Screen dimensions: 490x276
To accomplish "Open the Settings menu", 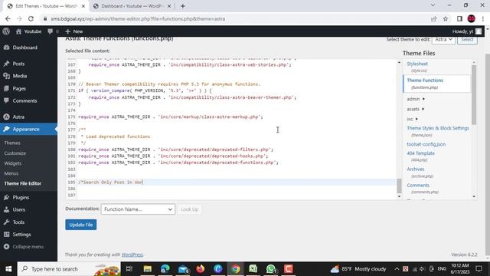I will click(21, 235).
